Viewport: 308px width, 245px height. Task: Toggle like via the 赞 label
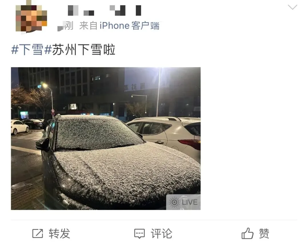tap(264, 233)
